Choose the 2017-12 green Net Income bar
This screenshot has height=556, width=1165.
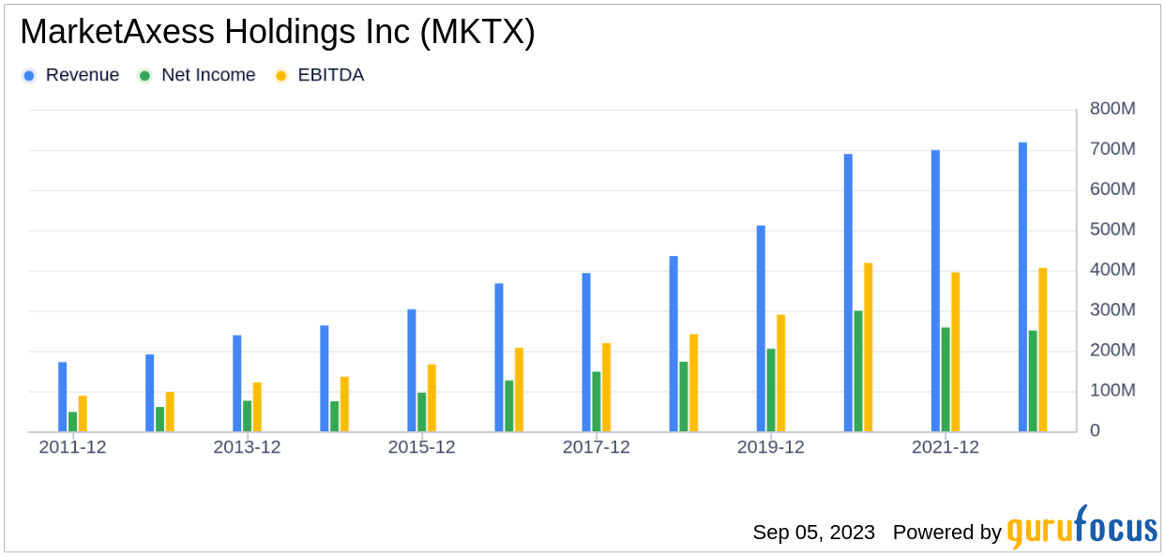point(597,402)
